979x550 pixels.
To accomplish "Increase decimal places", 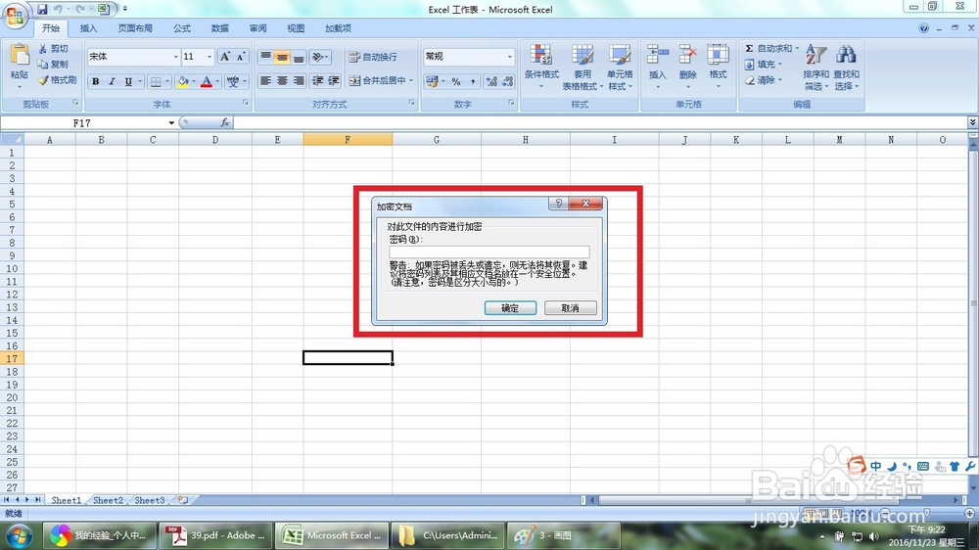I will pos(491,81).
